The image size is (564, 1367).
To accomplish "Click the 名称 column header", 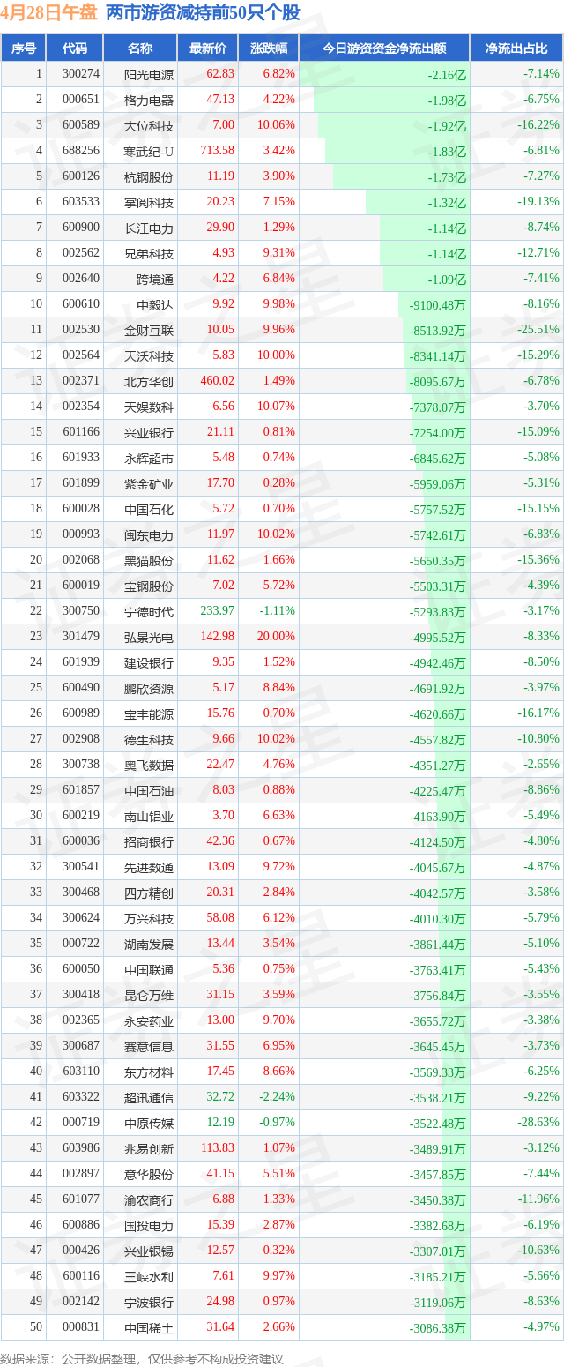I will point(139,49).
